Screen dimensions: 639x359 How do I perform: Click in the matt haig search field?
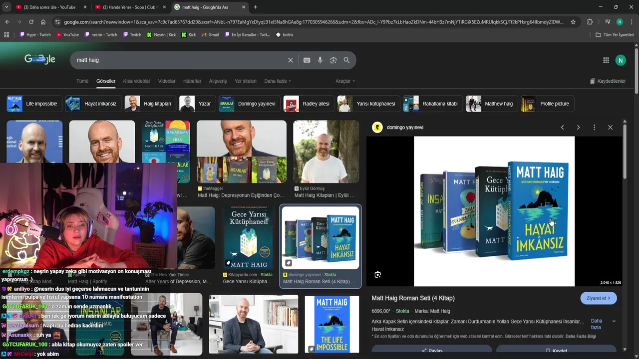pyautogui.click(x=180, y=60)
